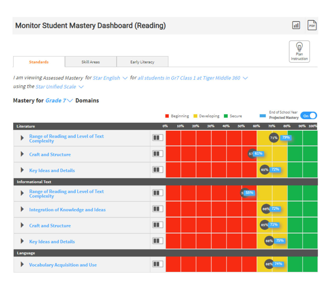Expand Informational Text Key Ideas and Details row
The image size is (336, 300).
(x=22, y=241)
